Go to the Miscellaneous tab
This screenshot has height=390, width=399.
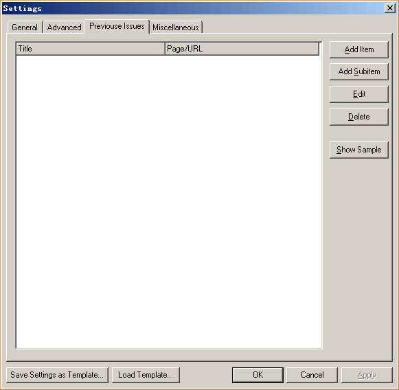(x=176, y=27)
